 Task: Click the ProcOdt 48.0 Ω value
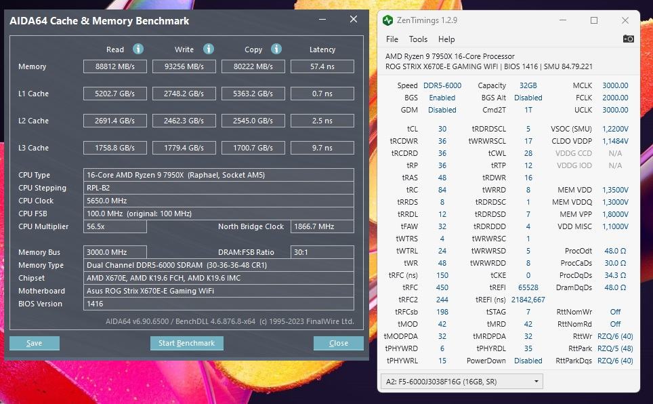615,251
